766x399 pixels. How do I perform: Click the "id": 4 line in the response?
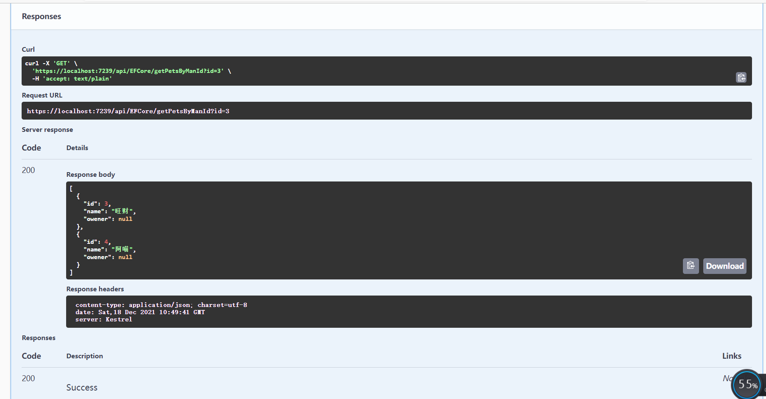pyautogui.click(x=97, y=242)
